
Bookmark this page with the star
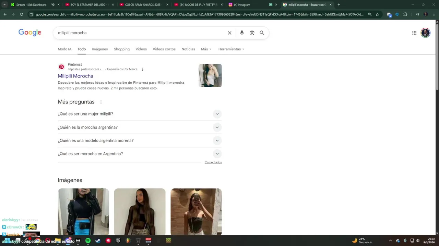[377, 14]
